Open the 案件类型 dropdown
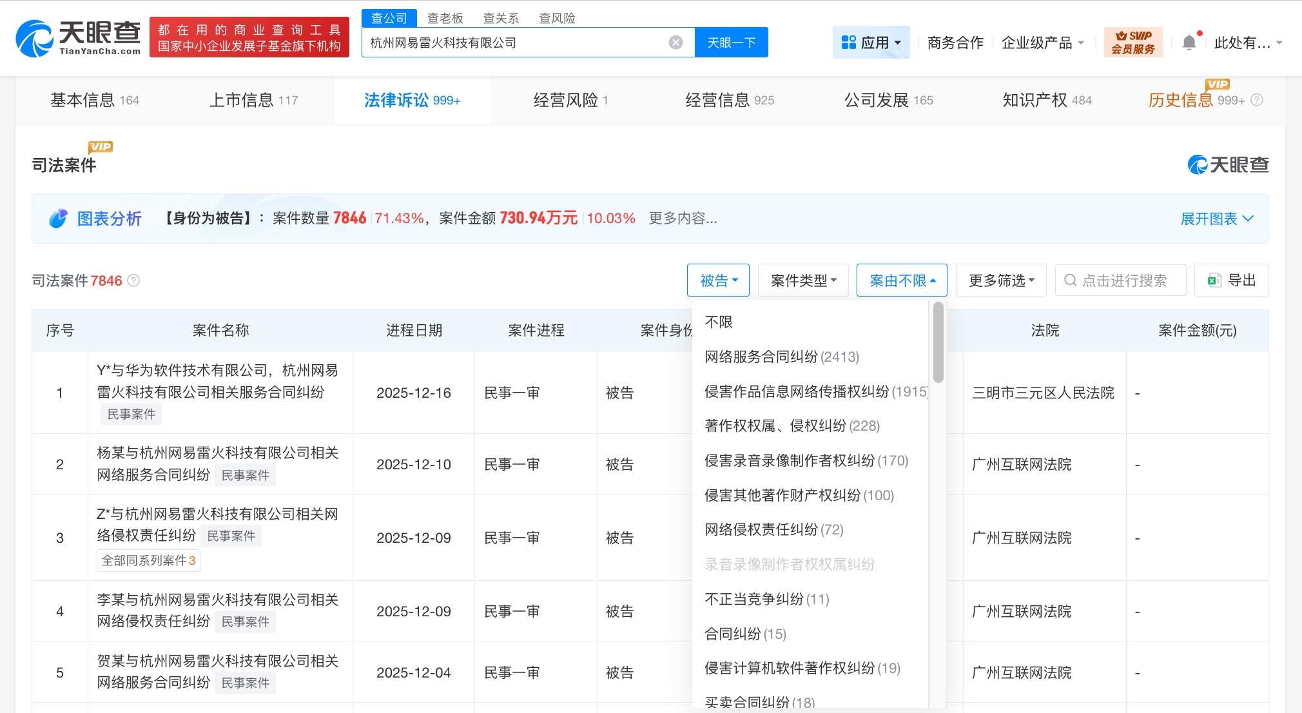Viewport: 1302px width, 713px height. [803, 280]
